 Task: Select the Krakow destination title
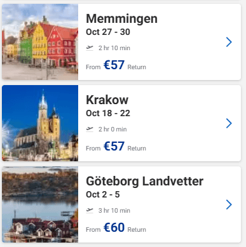(107, 100)
